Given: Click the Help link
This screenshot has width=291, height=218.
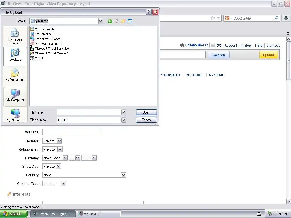Looking at the screenshot, I should (x=259, y=45).
